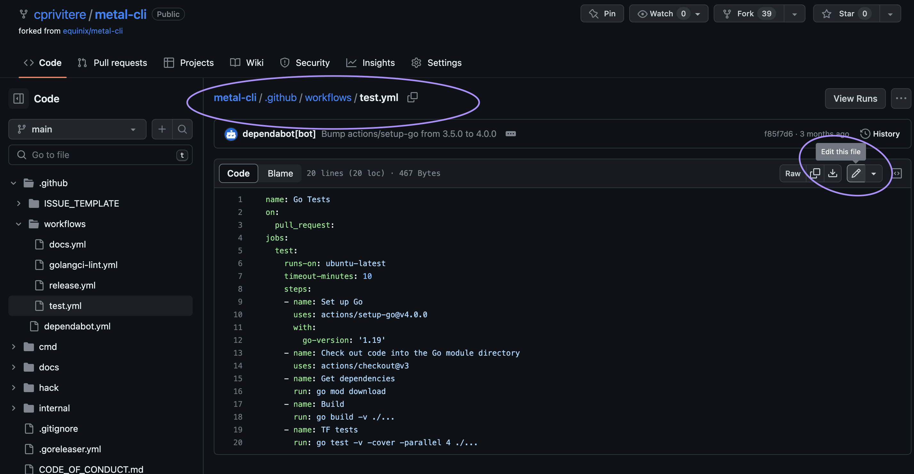This screenshot has height=474, width=914.
Task: Click the add file plus icon
Action: [162, 129]
